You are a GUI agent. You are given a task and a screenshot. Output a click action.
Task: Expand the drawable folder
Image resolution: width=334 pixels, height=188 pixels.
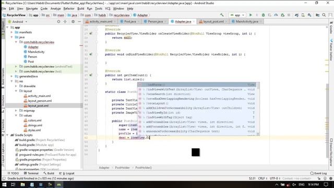tap(16, 86)
